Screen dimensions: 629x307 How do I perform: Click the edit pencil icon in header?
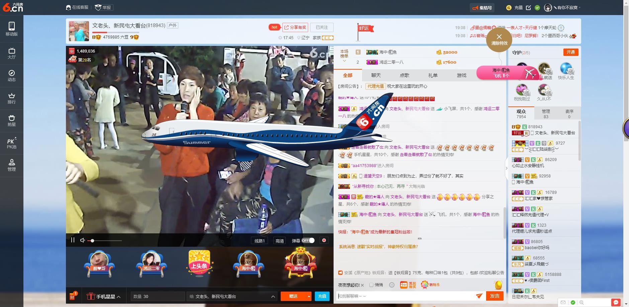click(528, 8)
